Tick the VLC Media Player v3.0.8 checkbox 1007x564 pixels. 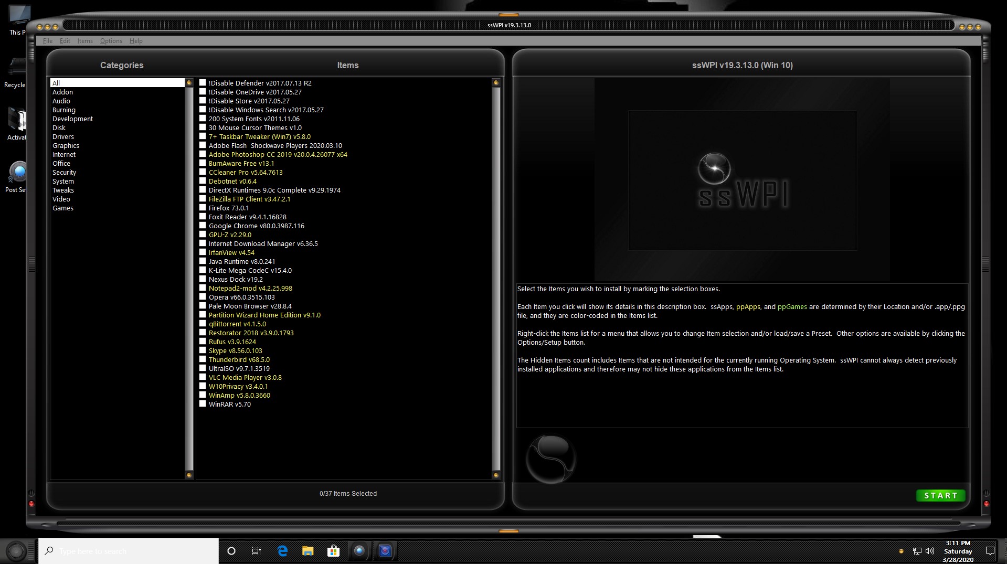tap(203, 377)
